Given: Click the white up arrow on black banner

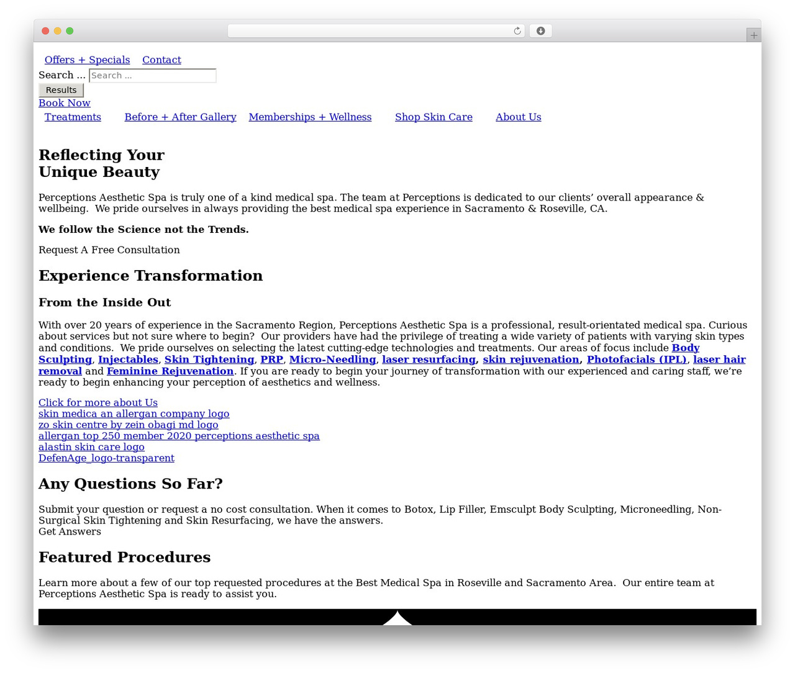Looking at the screenshot, I should 397,618.
